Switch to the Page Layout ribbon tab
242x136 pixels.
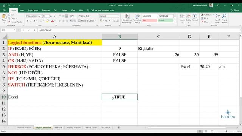(33, 10)
